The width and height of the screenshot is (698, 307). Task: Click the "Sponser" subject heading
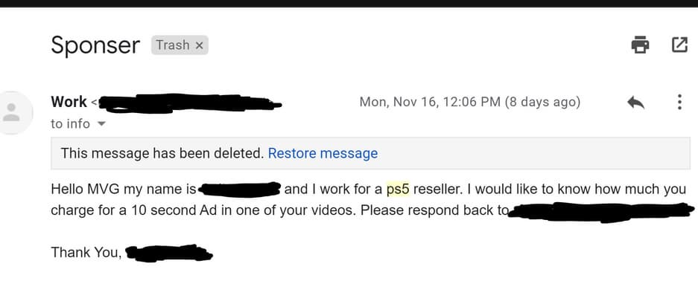[x=95, y=45]
